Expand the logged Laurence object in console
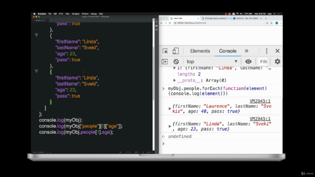 coord(170,109)
